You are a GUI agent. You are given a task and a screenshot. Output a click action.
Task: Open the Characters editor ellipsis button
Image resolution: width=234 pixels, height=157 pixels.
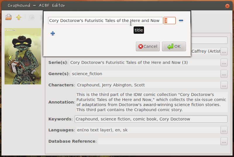coord(224,85)
